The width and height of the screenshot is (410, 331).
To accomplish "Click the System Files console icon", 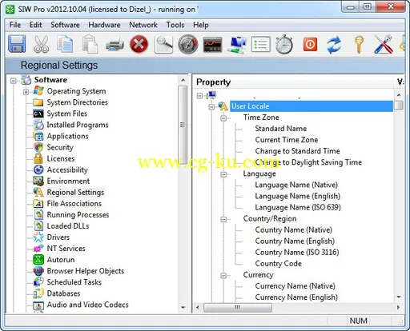I will coord(38,114).
